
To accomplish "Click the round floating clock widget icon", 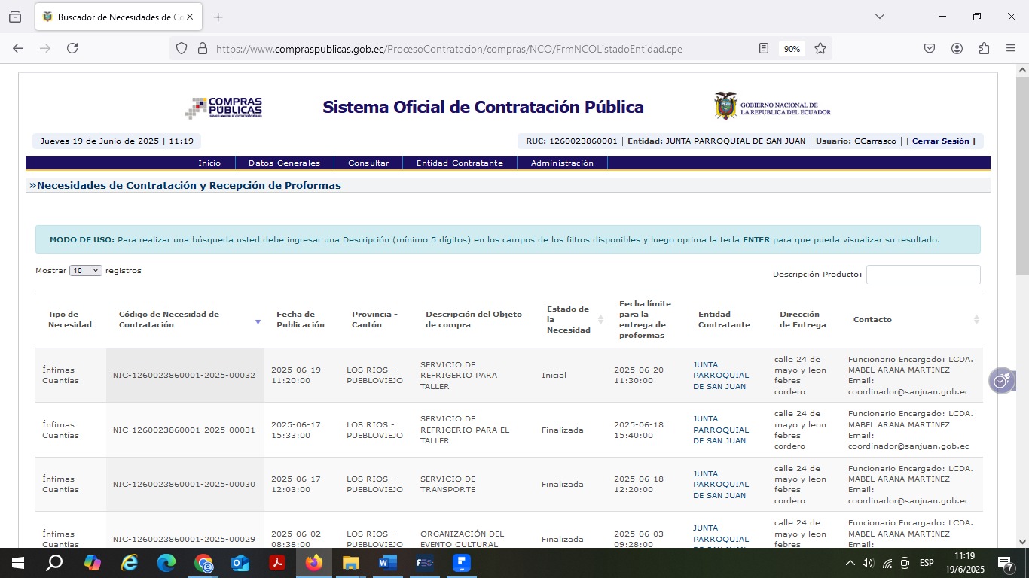I will [1001, 381].
